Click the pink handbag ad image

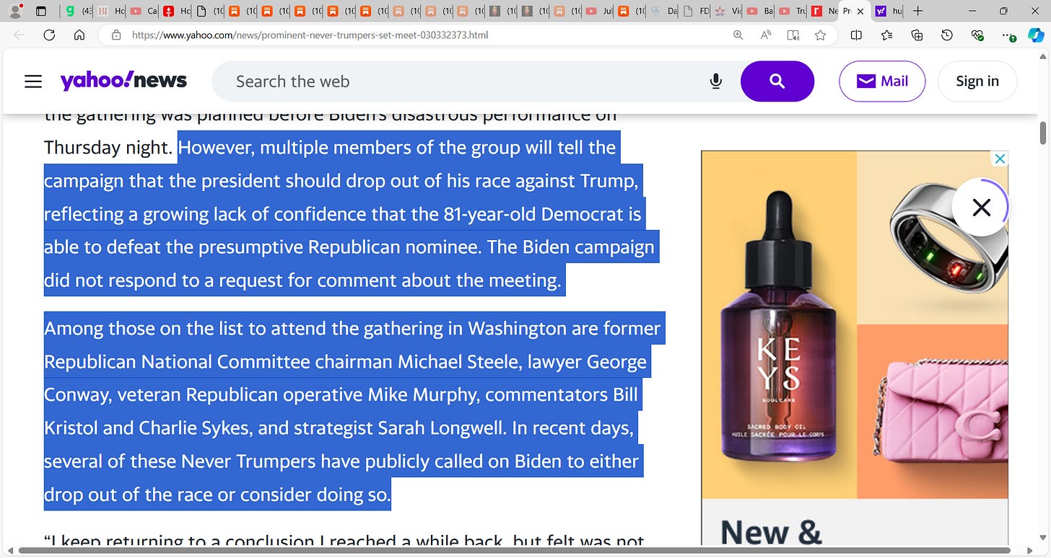(x=933, y=411)
